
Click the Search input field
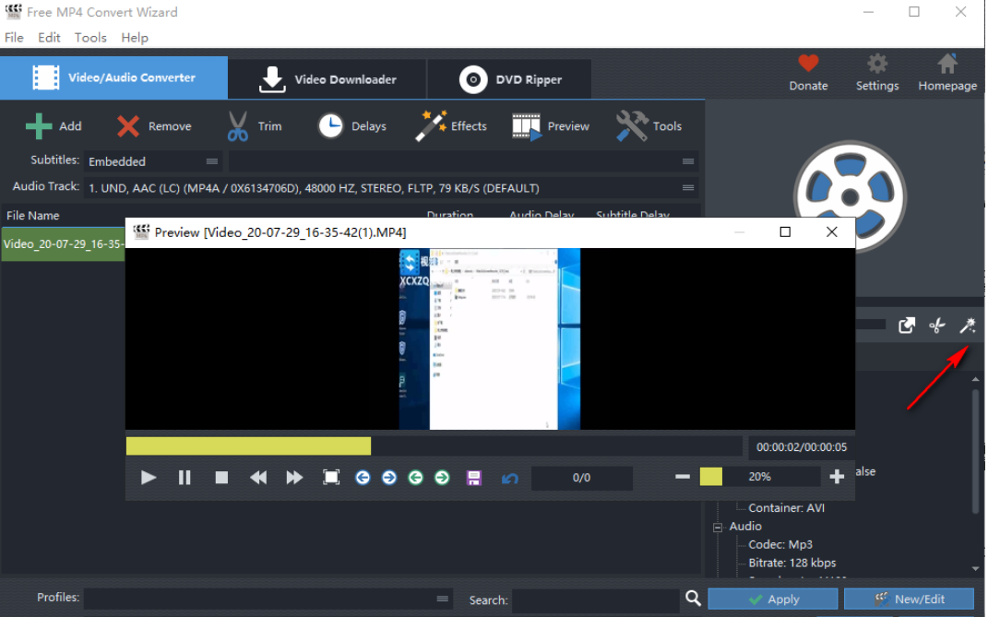click(596, 600)
